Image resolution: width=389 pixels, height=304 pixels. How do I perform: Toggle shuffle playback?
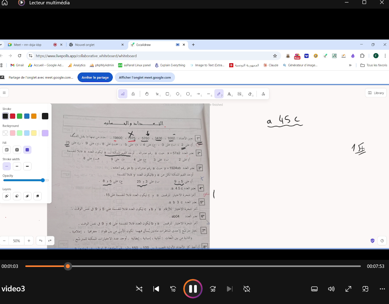click(139, 289)
